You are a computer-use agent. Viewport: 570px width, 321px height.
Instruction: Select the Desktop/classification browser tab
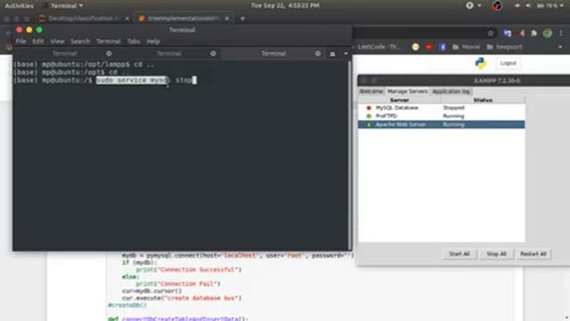point(85,18)
